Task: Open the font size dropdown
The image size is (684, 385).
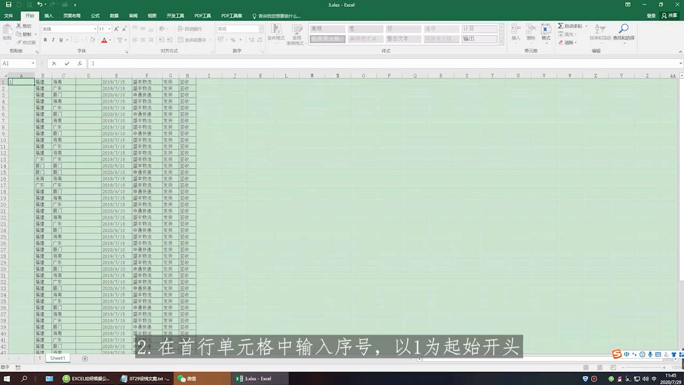Action: [110, 29]
